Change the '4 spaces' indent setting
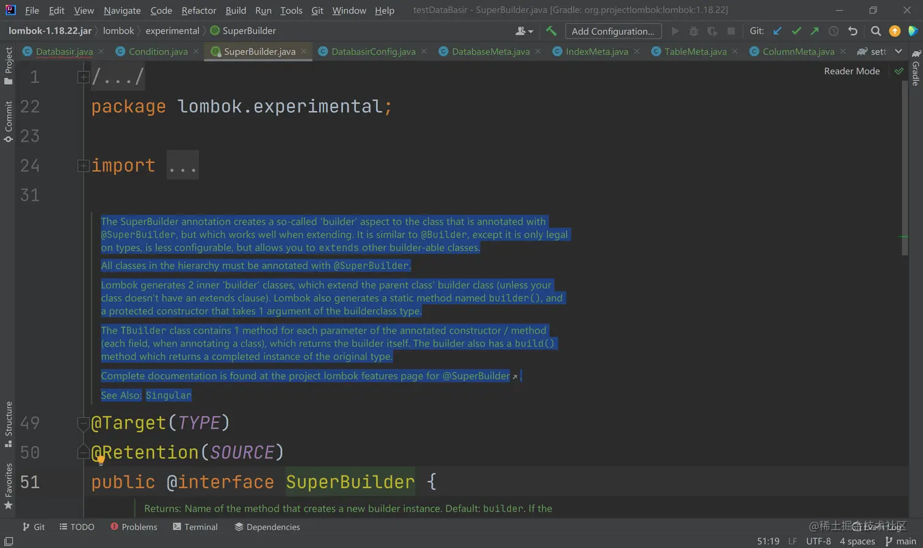The width and height of the screenshot is (923, 548). tap(857, 541)
